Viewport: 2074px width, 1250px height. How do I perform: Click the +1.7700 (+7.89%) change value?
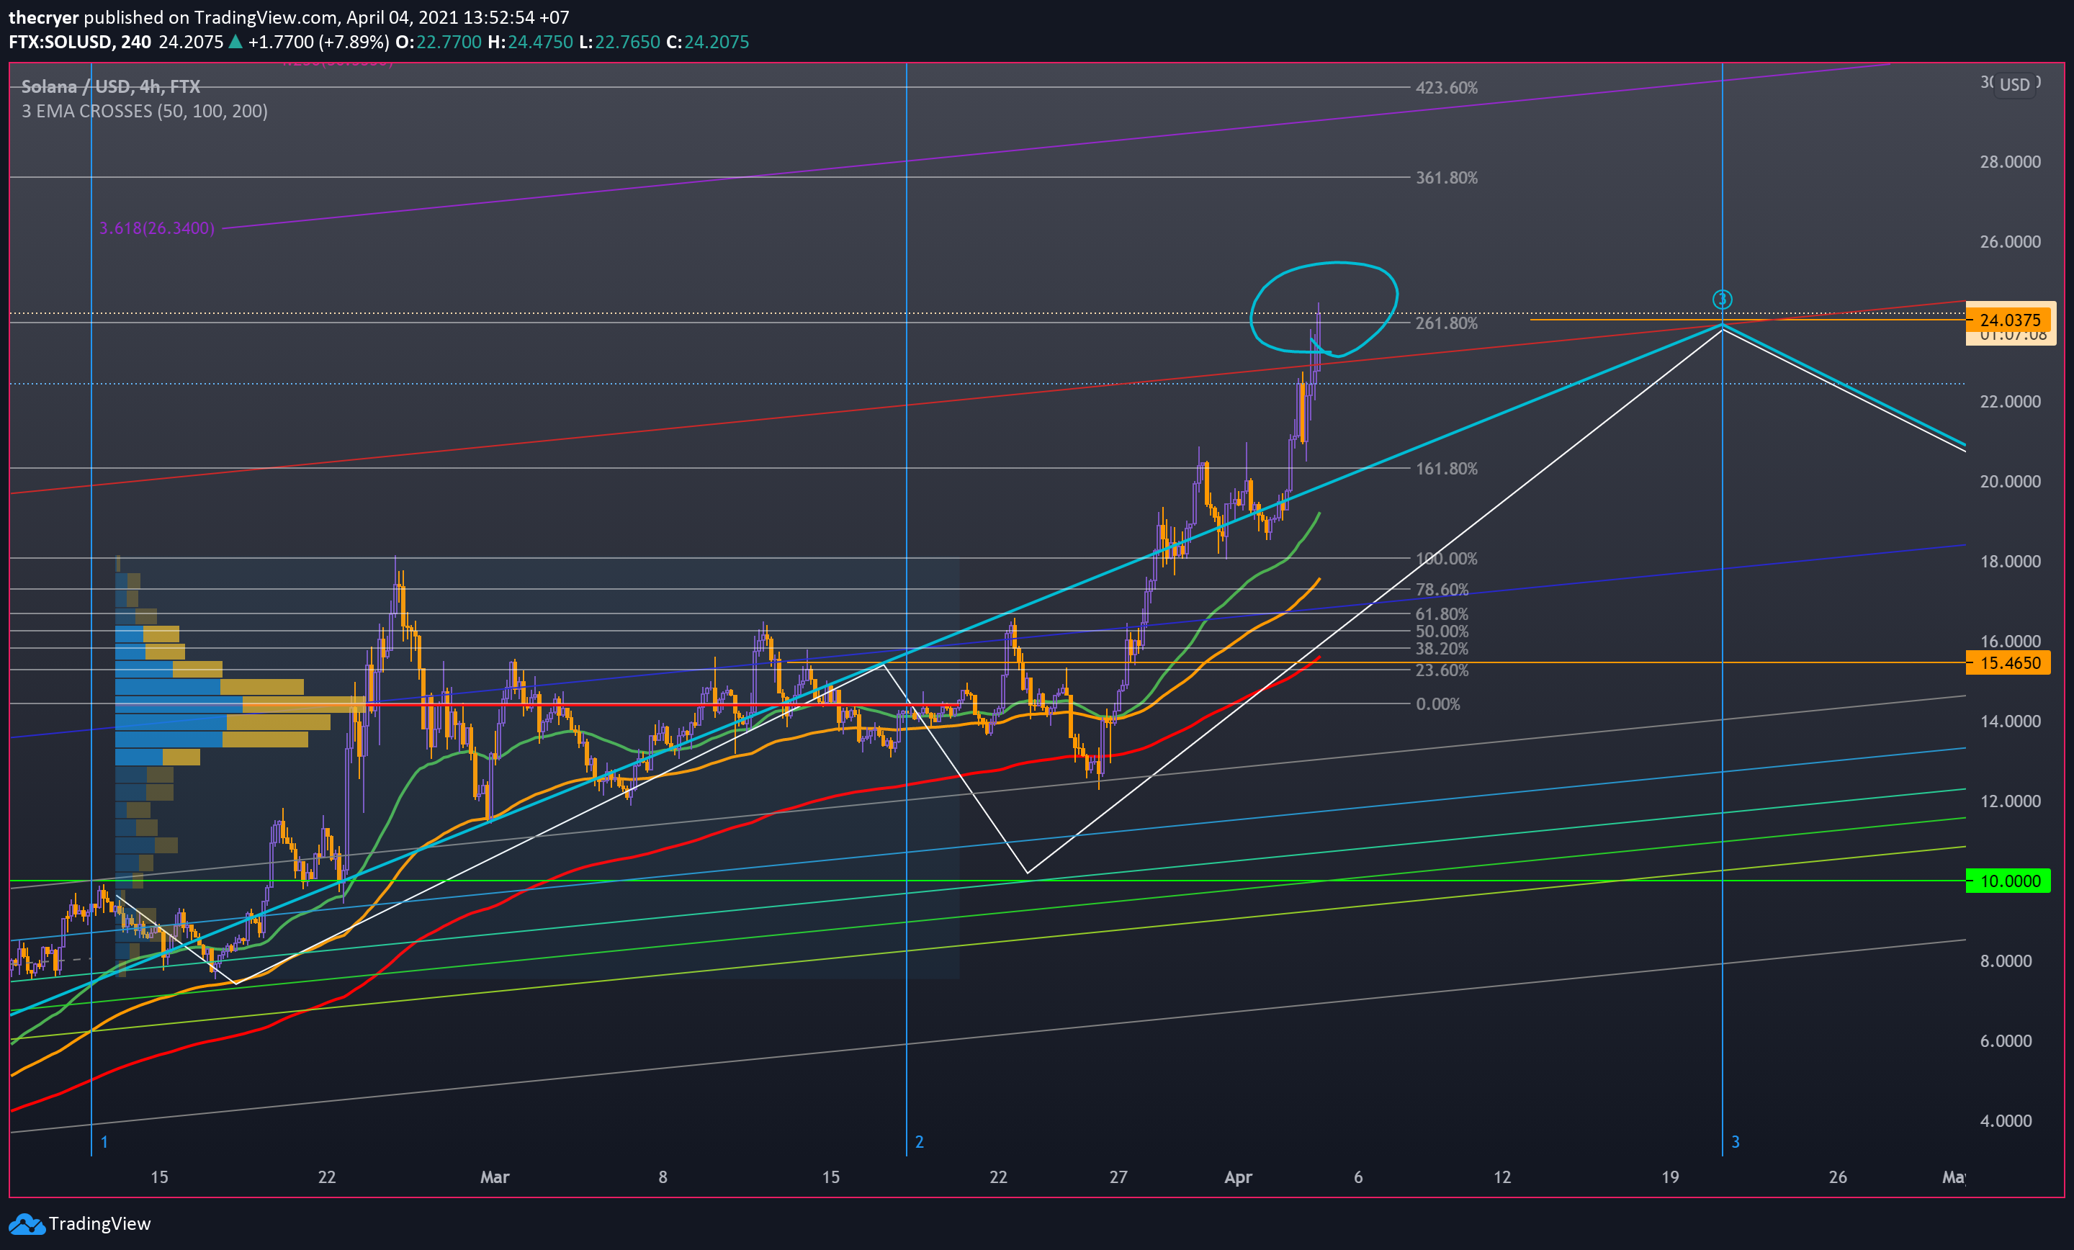(318, 42)
